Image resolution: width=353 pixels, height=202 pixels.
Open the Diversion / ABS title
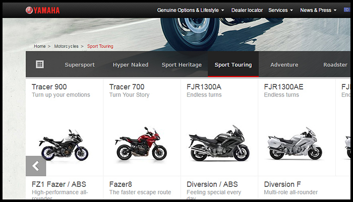pos(212,184)
